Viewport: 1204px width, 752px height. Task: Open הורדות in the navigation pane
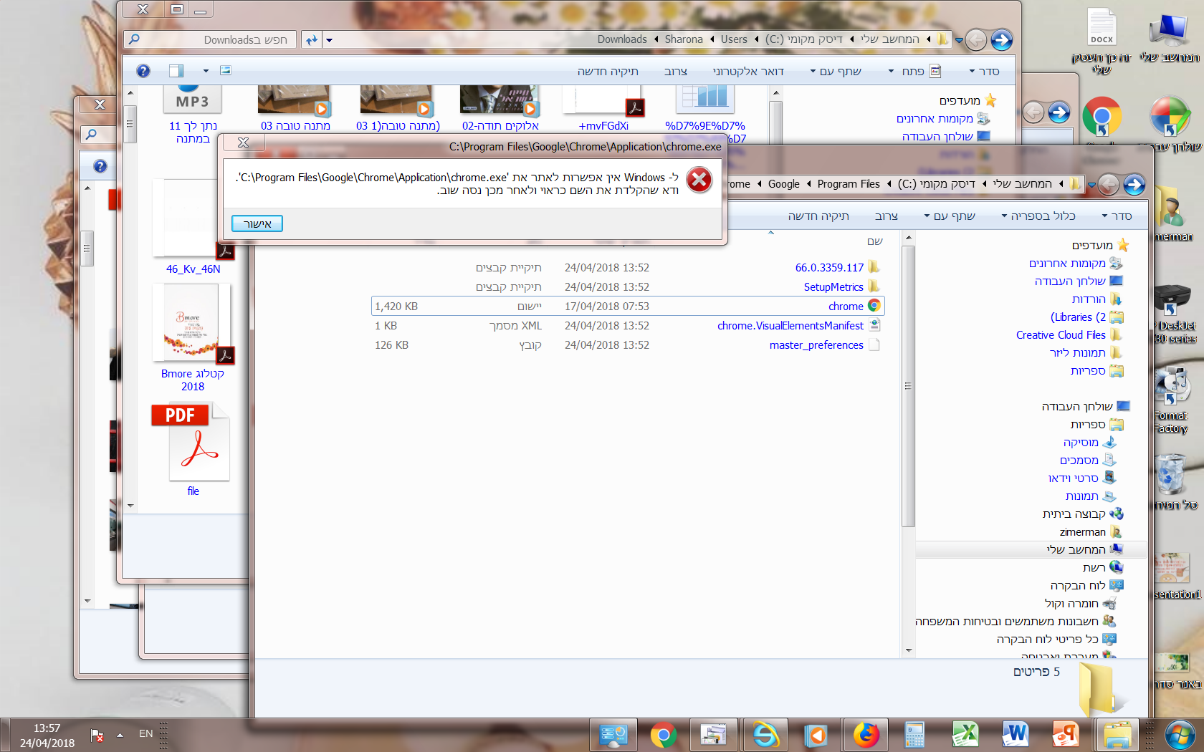click(x=1096, y=299)
